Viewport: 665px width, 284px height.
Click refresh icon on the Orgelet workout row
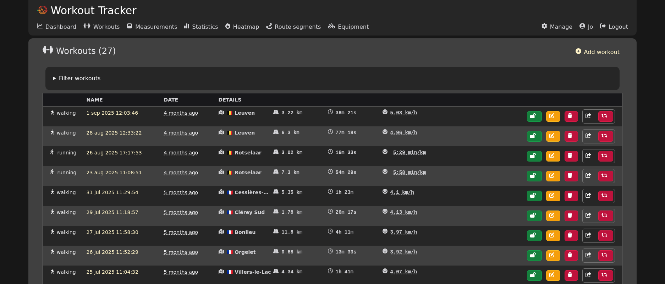tap(605, 256)
